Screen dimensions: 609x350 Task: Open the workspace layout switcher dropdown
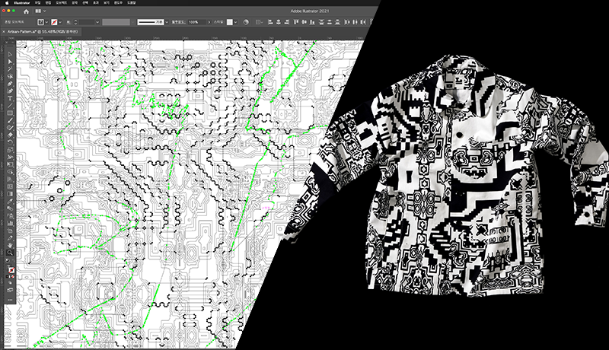click(40, 11)
